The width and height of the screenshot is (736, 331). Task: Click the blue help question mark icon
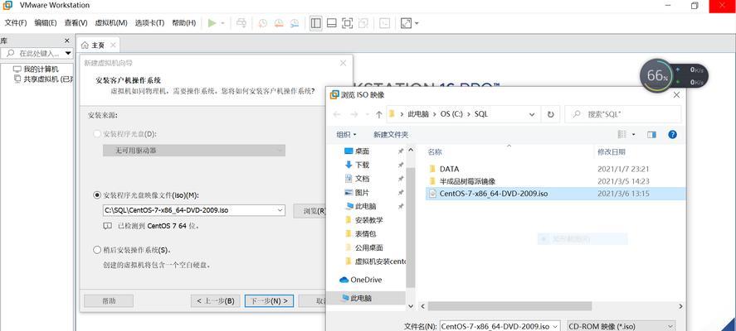point(672,134)
